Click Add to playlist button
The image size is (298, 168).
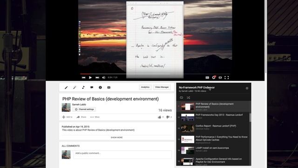[67, 117]
